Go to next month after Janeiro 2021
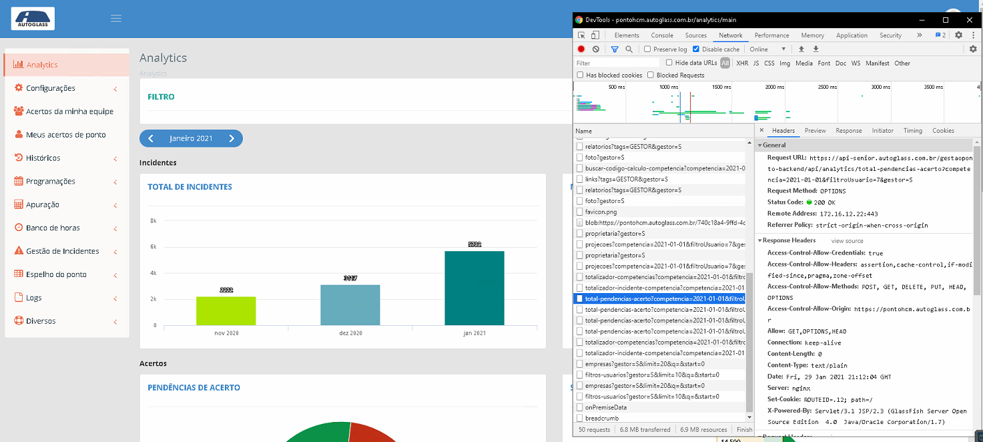 (232, 138)
